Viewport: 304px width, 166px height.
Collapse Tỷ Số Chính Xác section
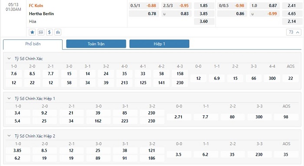coord(9,59)
